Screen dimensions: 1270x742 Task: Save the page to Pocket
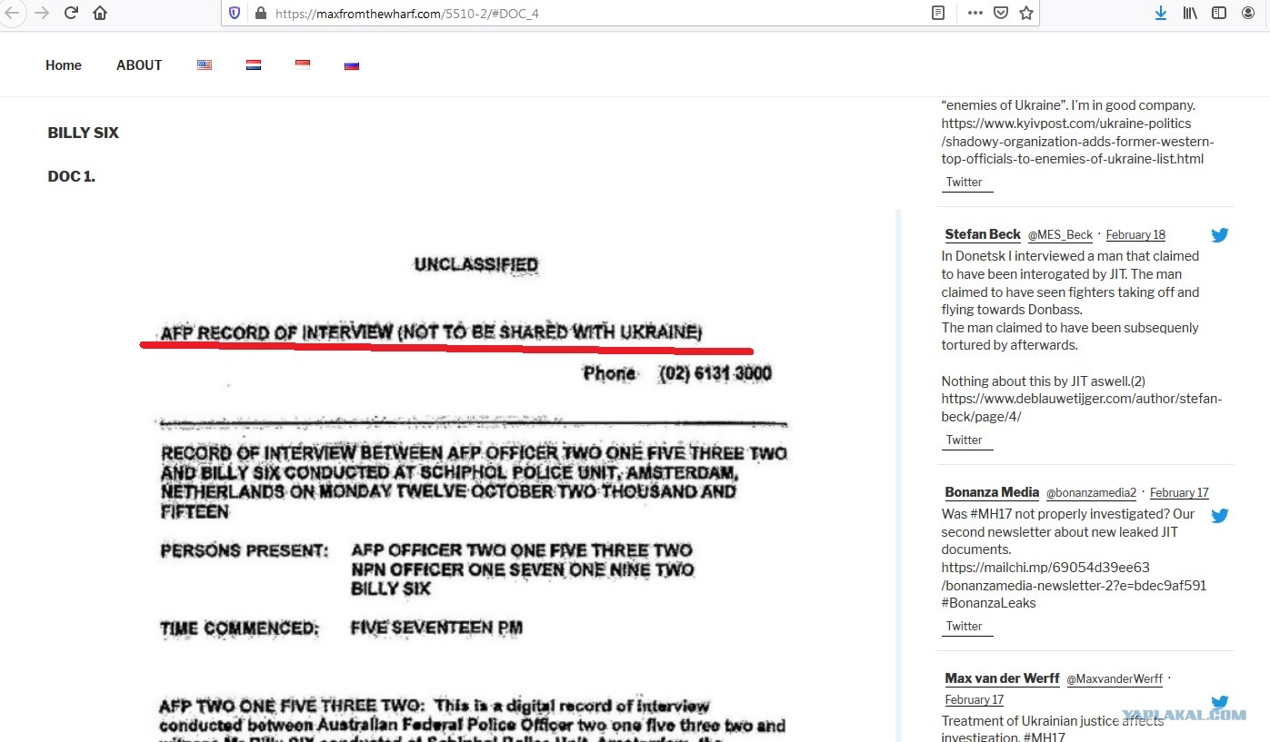(1001, 14)
